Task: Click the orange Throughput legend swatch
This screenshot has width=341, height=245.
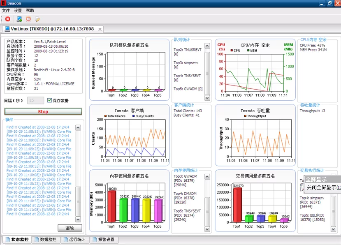Action: click(245, 116)
